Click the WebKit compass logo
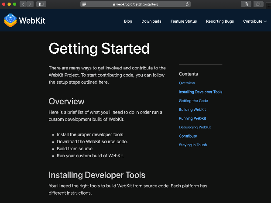The image size is (271, 203). click(10, 21)
